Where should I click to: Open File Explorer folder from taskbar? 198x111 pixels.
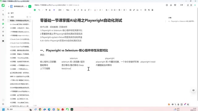[58, 109]
